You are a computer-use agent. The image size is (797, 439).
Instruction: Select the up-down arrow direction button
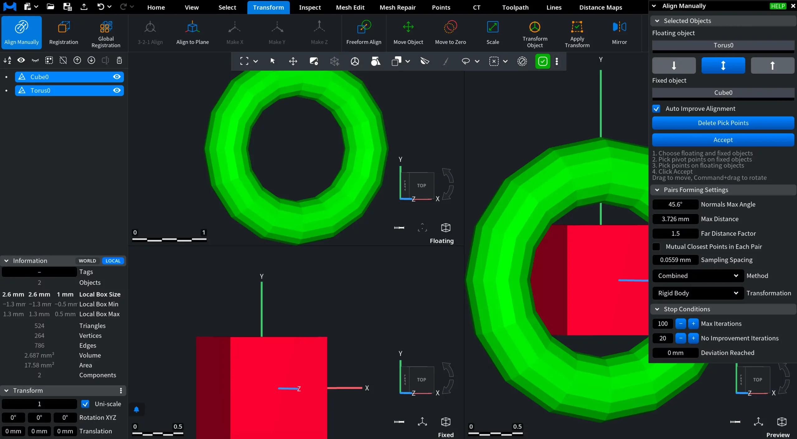coord(723,65)
